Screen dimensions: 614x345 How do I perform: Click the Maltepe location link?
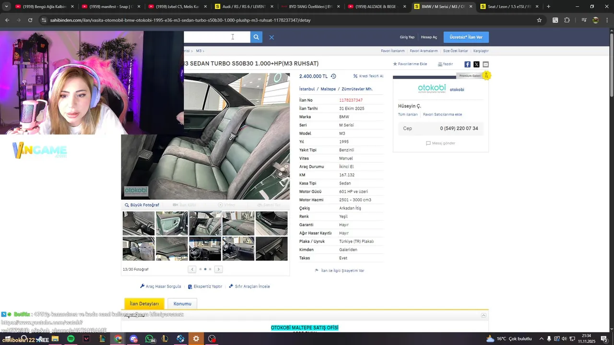(328, 89)
